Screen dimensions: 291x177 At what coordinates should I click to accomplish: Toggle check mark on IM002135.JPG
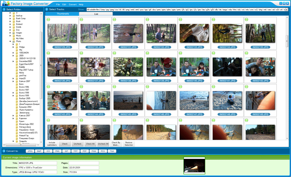pyautogui.click(x=247, y=20)
